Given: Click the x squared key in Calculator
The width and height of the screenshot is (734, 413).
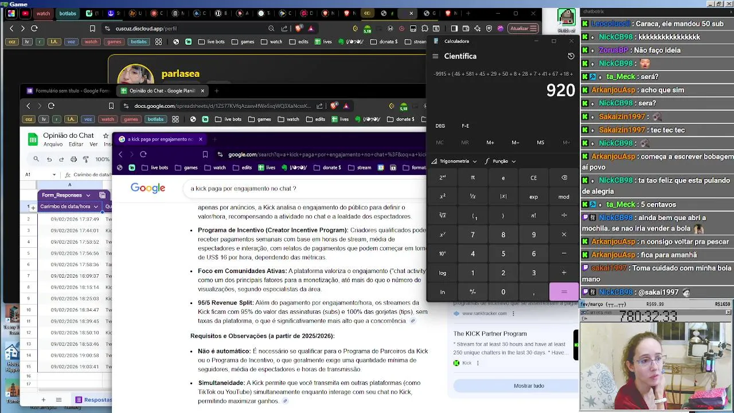Looking at the screenshot, I should point(442,197).
